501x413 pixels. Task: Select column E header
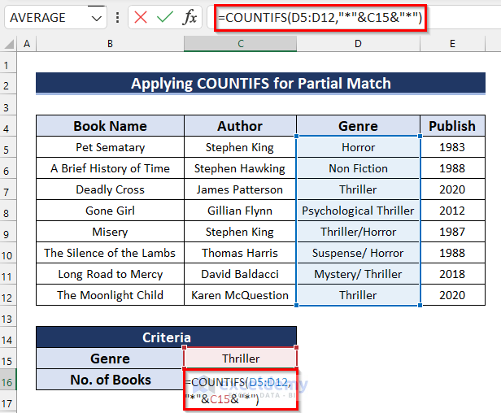452,44
